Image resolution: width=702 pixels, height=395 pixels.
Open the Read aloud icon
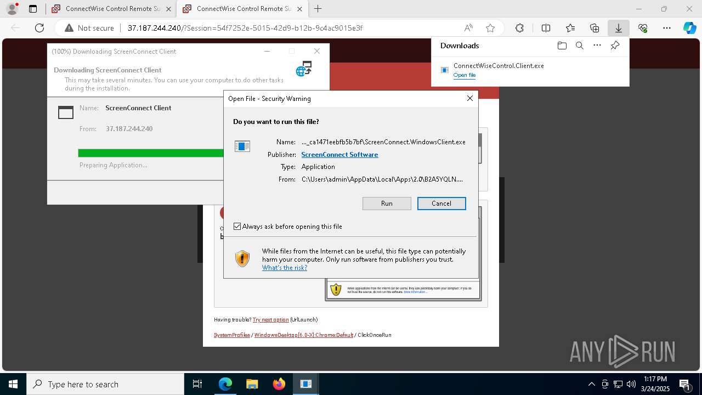point(468,28)
